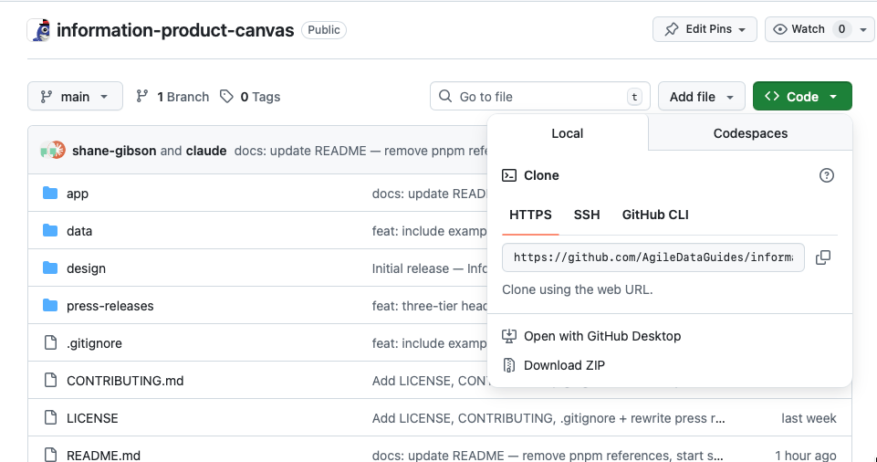
Task: Click the search magnifier icon in Go to file
Action: point(445,96)
